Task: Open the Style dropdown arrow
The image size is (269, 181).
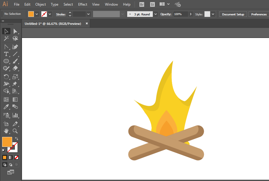Action: tap(213, 14)
